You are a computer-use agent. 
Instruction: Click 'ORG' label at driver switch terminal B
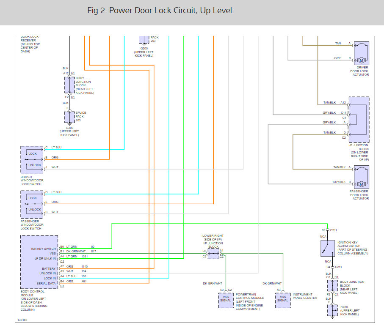pyautogui.click(x=55, y=157)
